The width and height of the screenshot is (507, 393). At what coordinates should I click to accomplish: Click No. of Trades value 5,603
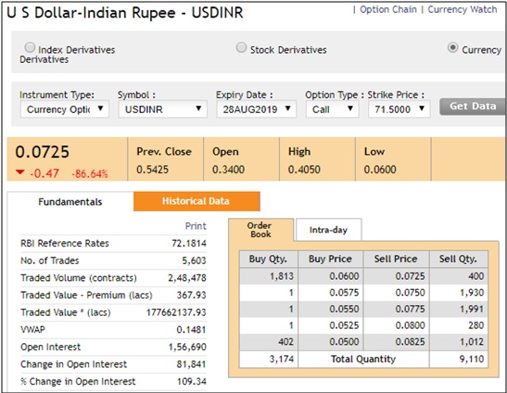tap(194, 260)
